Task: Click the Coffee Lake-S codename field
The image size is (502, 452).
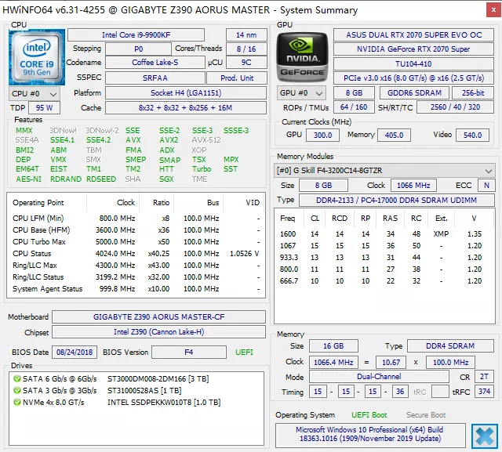Action: pyautogui.click(x=155, y=63)
